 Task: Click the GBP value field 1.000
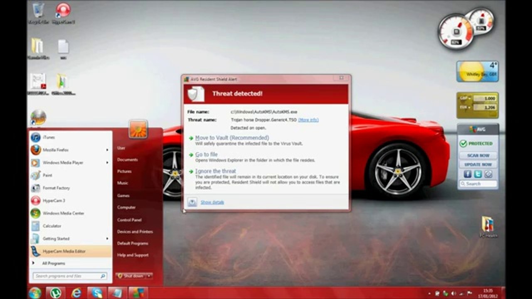(x=485, y=98)
